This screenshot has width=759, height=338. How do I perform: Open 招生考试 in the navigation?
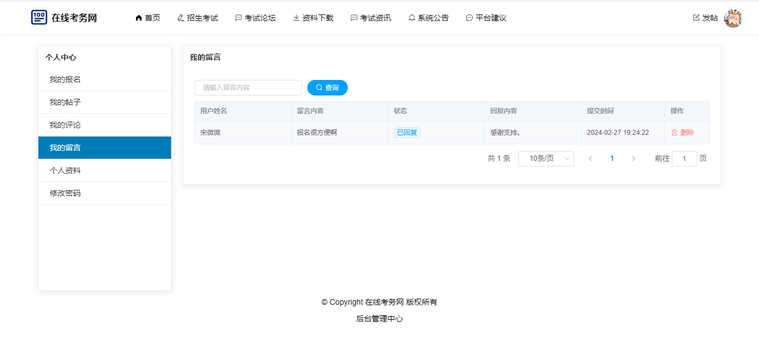[x=197, y=18]
